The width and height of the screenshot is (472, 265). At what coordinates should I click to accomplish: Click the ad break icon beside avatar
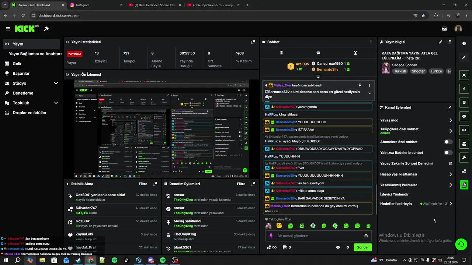(x=444, y=29)
